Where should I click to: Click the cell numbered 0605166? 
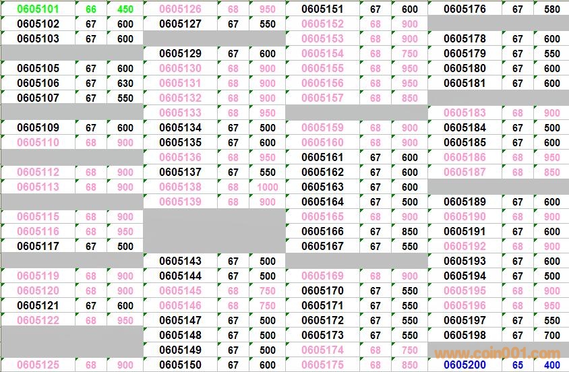point(322,231)
